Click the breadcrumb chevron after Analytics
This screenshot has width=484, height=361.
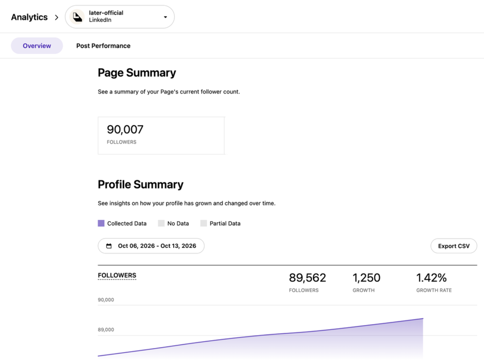coord(56,17)
